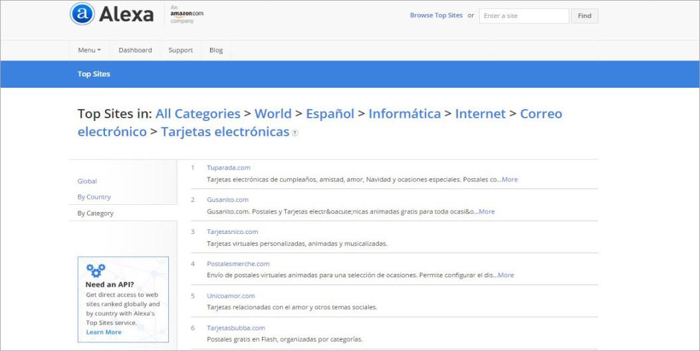The image size is (700, 351).
Task: Expand More on the Tuparada.com description
Action: 510,179
